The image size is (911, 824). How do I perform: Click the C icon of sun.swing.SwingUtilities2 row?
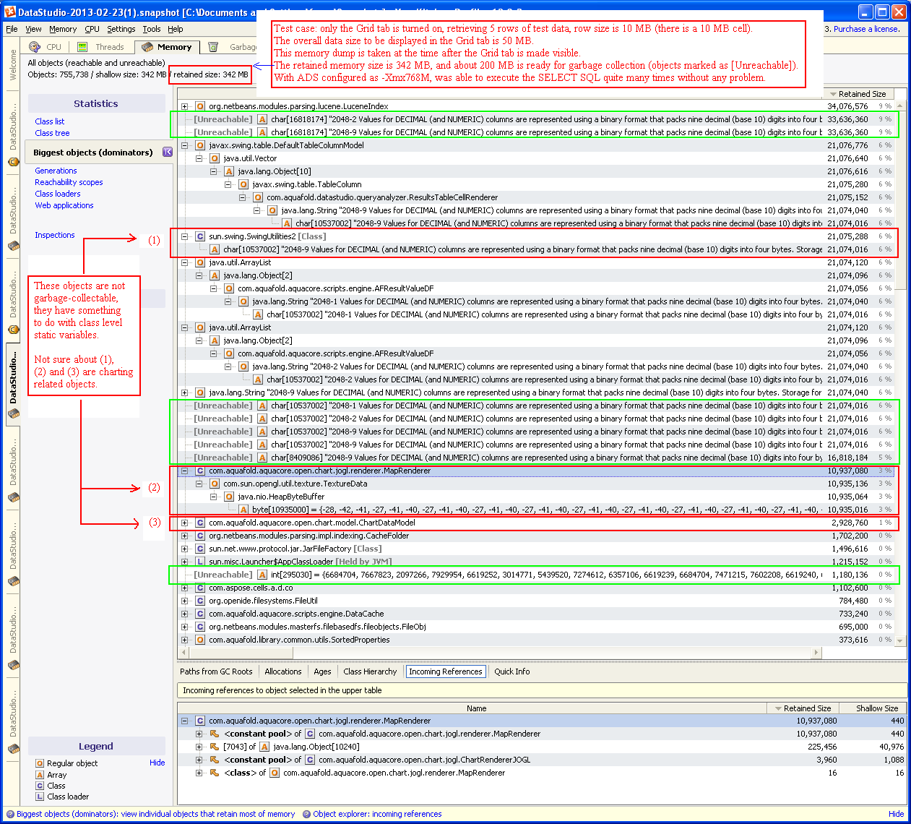click(x=200, y=236)
